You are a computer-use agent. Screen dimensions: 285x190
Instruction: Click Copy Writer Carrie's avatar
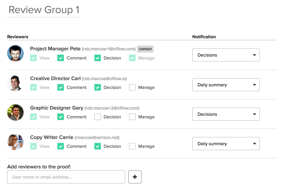click(x=15, y=141)
